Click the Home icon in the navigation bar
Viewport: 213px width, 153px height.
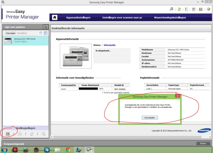point(54,17)
